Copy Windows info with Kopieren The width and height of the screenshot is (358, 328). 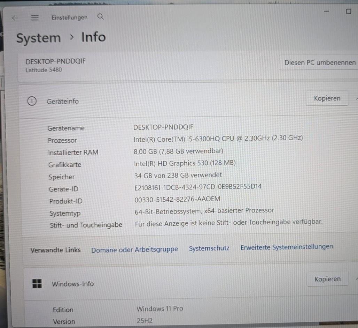click(x=328, y=279)
